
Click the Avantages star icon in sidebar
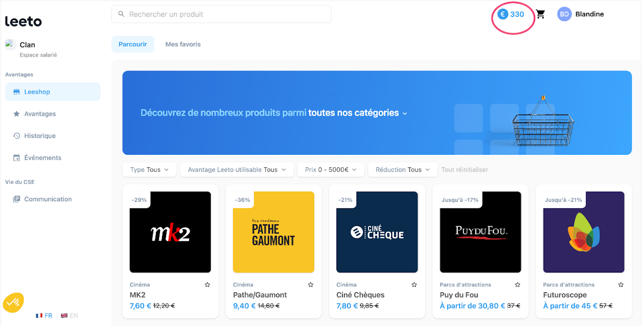pos(17,114)
